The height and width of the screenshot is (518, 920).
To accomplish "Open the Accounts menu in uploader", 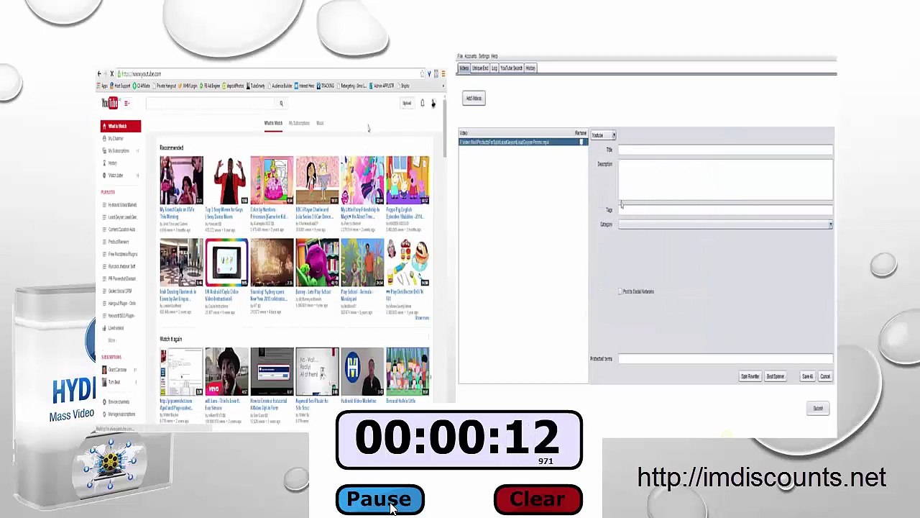I will coord(471,56).
